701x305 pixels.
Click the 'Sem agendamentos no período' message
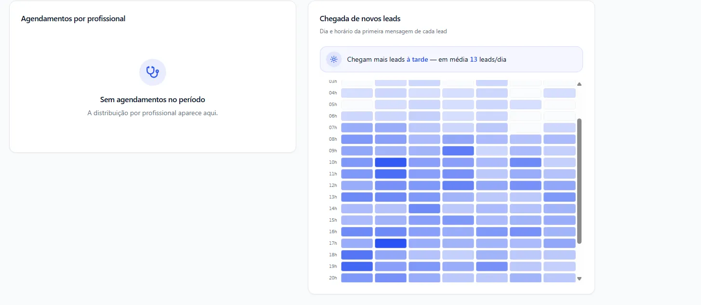click(x=153, y=100)
